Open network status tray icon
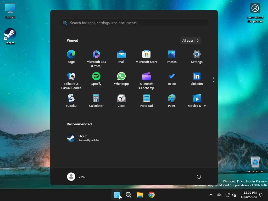Screen dimensions: 268x201 coord(227,195)
